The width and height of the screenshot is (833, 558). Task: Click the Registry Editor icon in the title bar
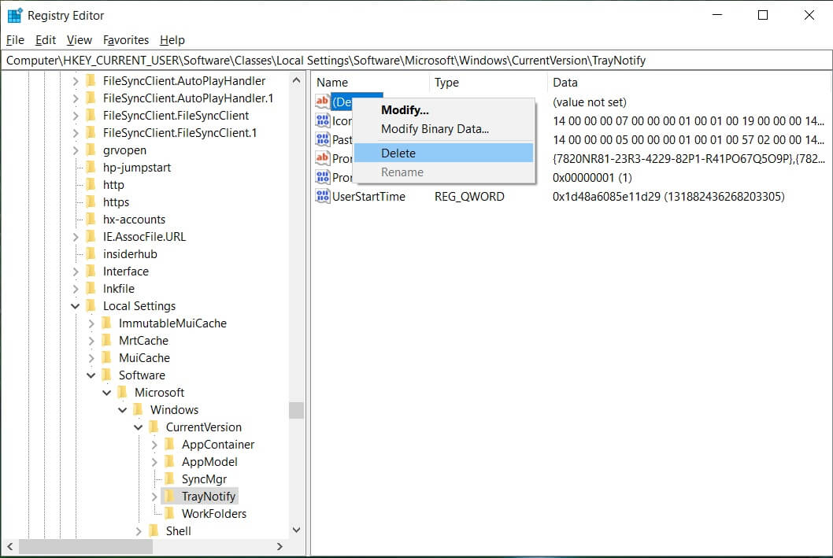13,14
